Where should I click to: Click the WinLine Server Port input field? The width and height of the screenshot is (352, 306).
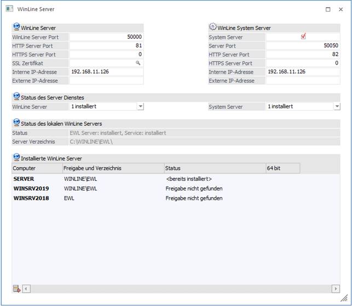106,37
